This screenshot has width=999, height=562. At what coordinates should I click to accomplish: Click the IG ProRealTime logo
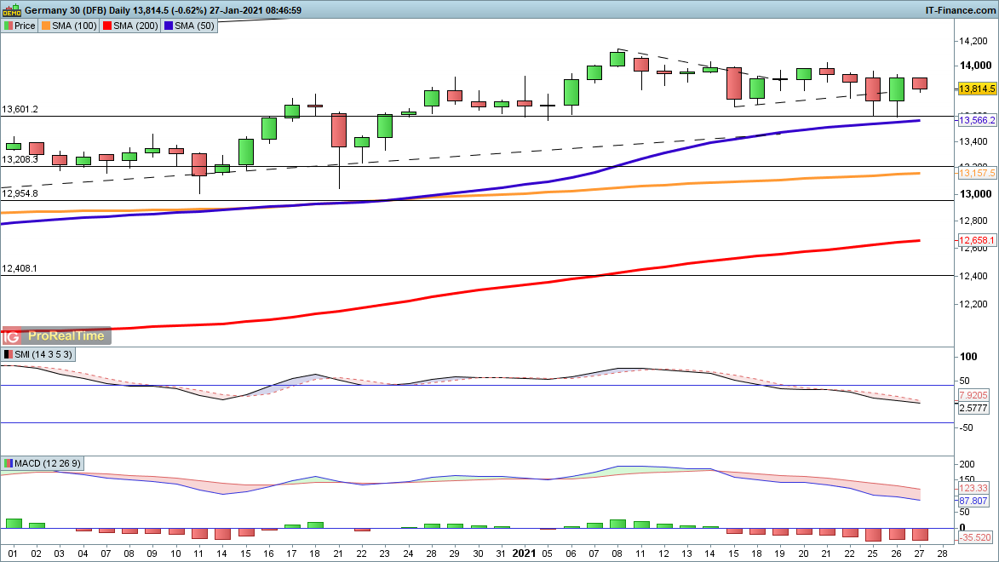coord(56,335)
